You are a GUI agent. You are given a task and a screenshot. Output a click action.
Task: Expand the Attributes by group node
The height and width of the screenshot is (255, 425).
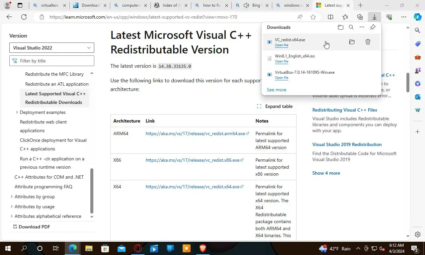12,197
